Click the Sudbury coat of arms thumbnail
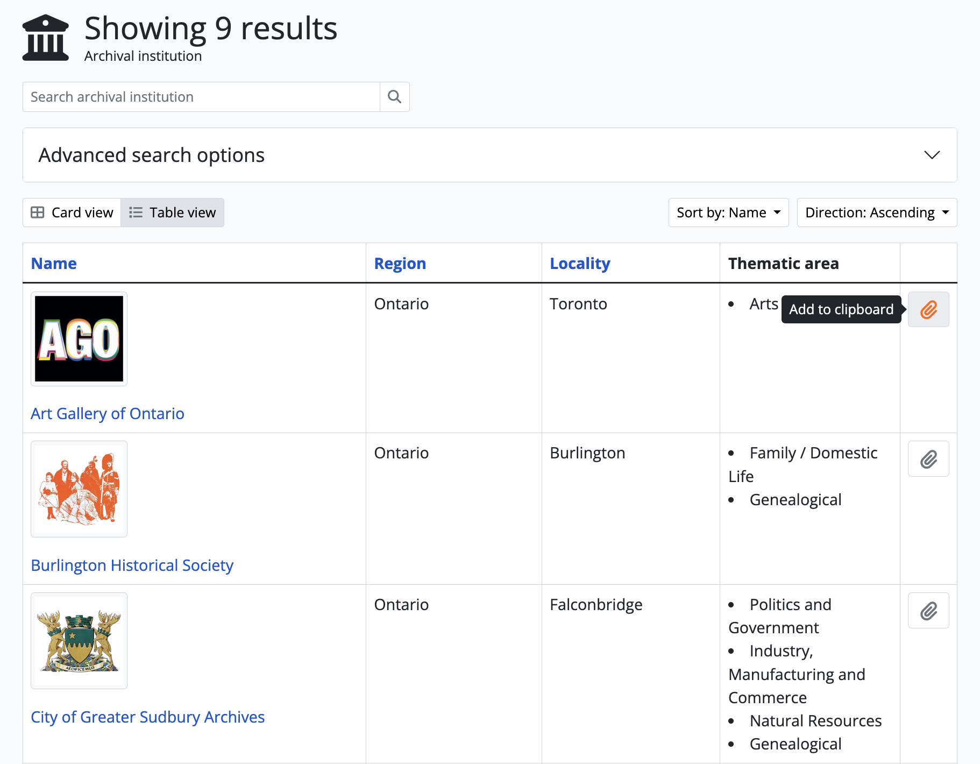 (79, 641)
